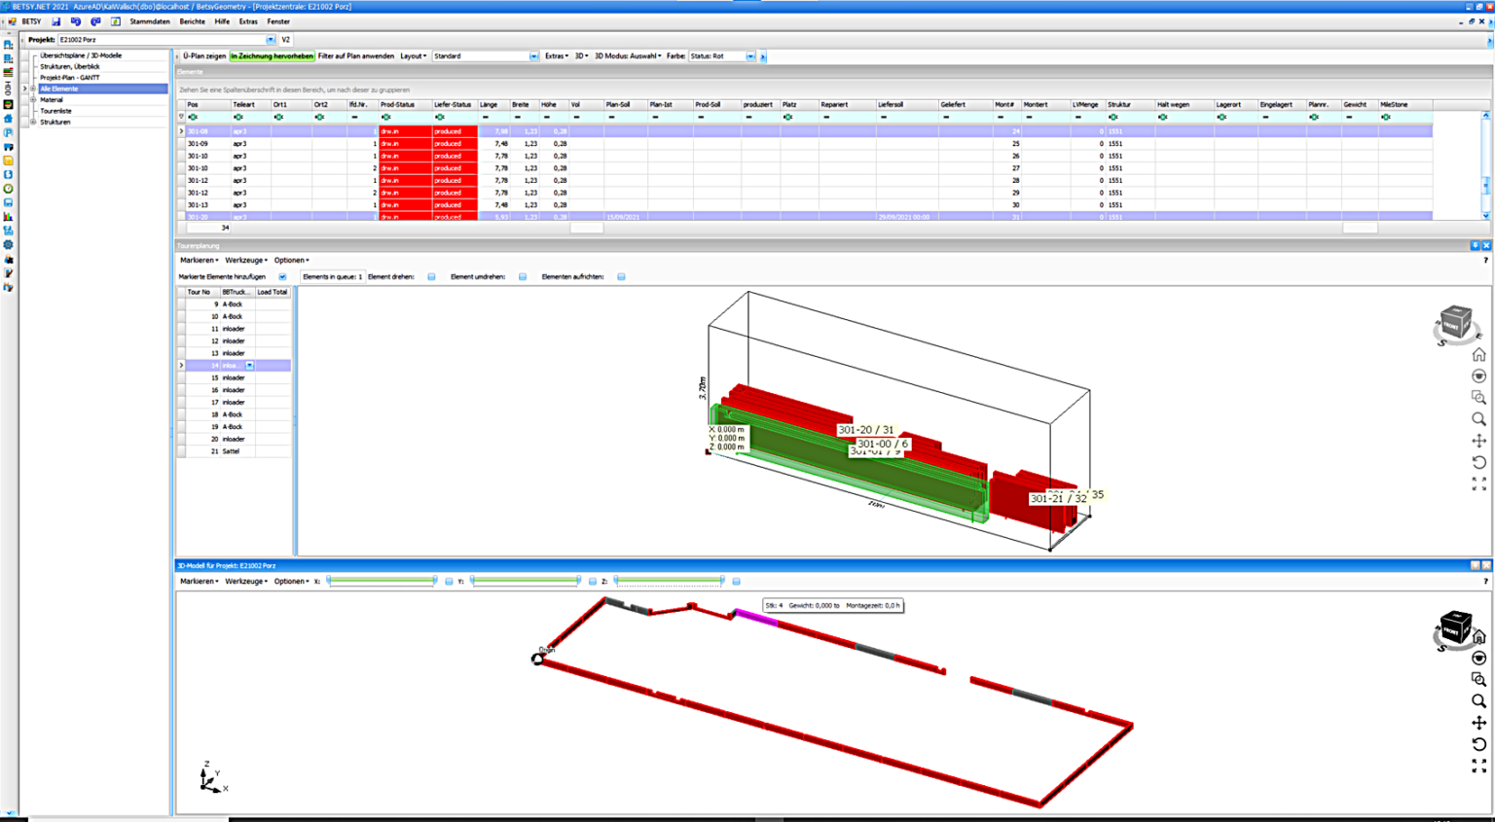Screen dimensions: 1495x822
Task: Expand the Material node in the project tree
Action: pyautogui.click(x=31, y=99)
